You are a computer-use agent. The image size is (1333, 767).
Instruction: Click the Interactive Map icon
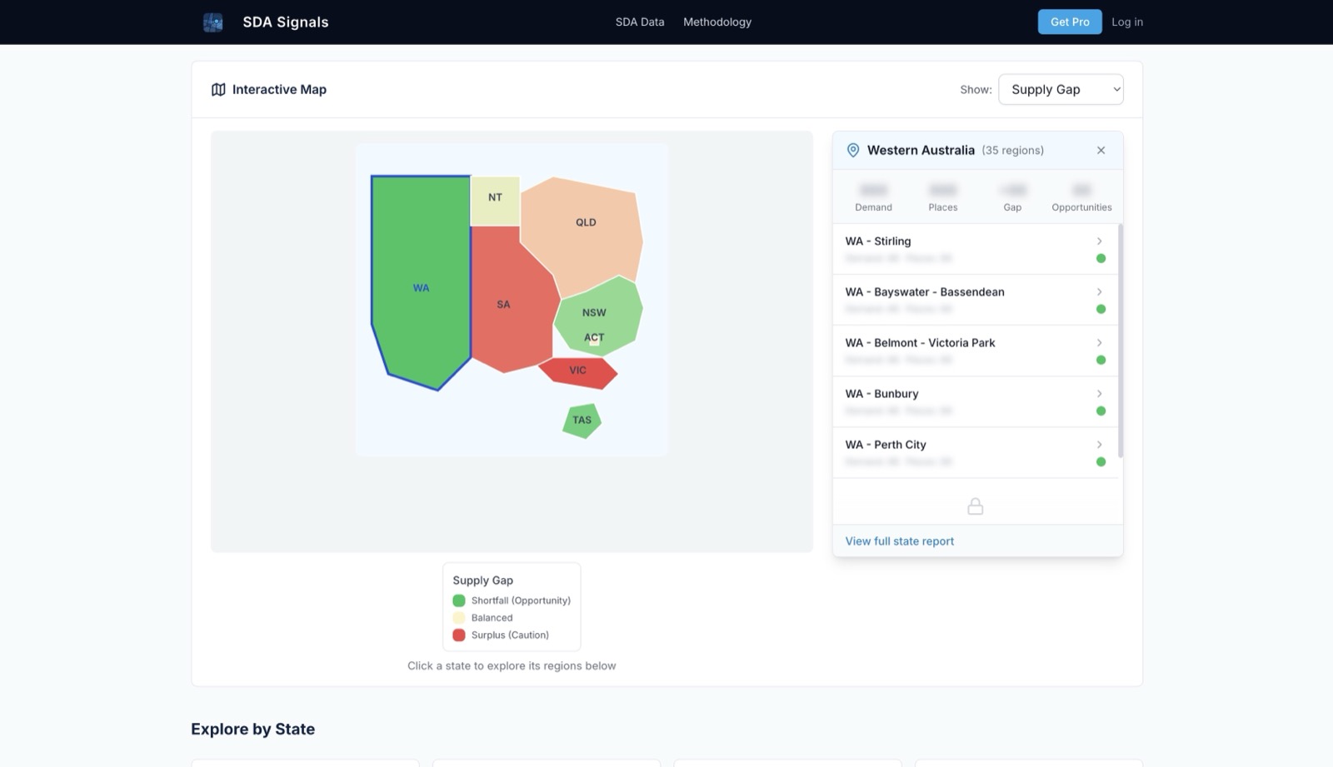pyautogui.click(x=218, y=90)
